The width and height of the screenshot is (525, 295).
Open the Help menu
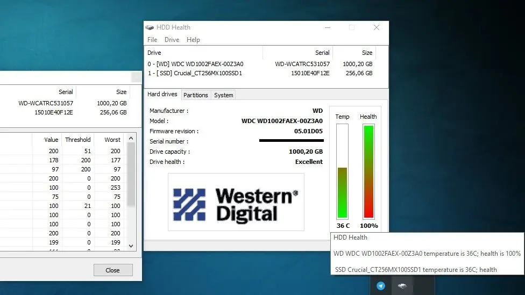coord(193,39)
